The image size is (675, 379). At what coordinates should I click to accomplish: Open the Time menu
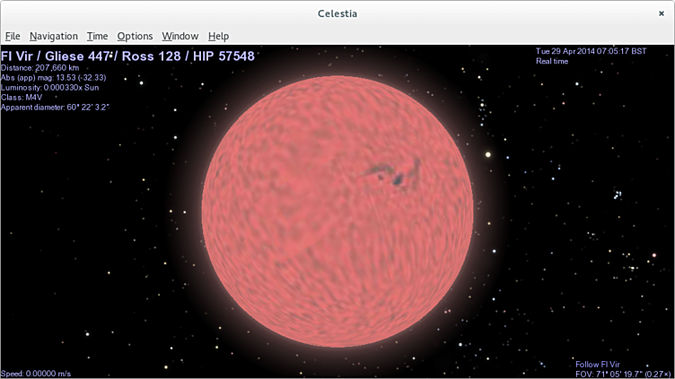[x=97, y=36]
